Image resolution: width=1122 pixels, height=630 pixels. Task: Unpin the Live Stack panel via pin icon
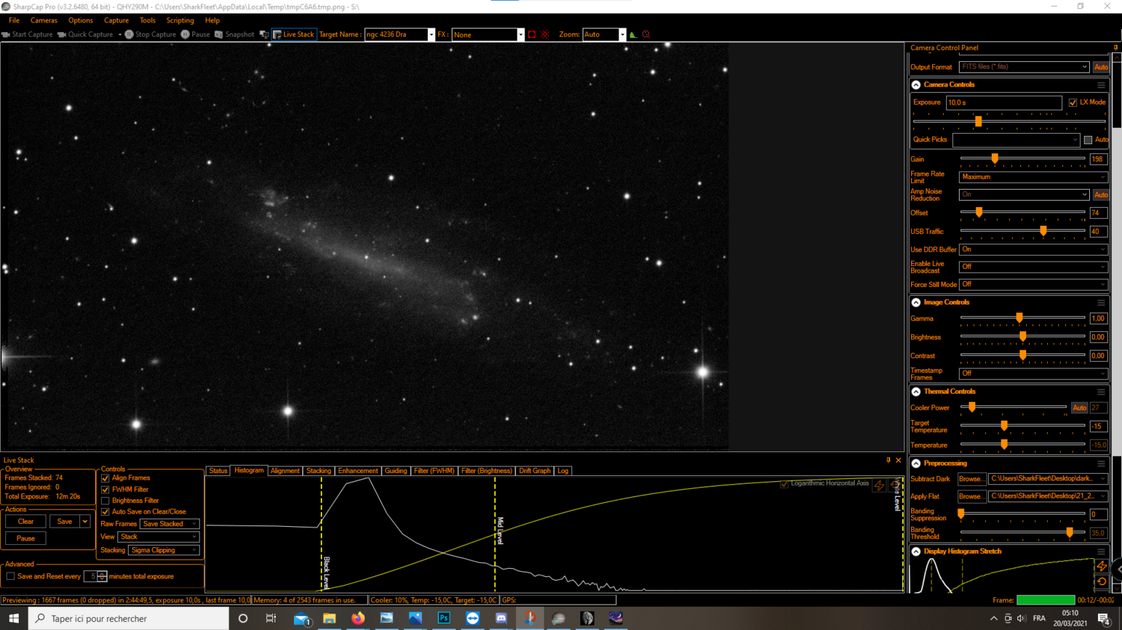pos(887,460)
